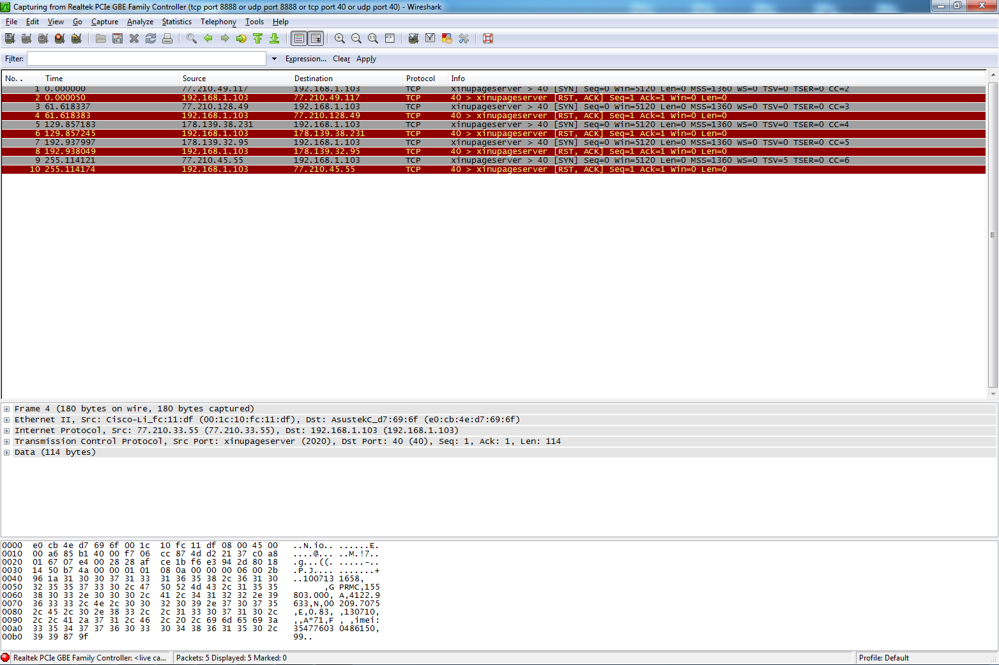Jump to the last packet
999x665 pixels.
(x=275, y=38)
